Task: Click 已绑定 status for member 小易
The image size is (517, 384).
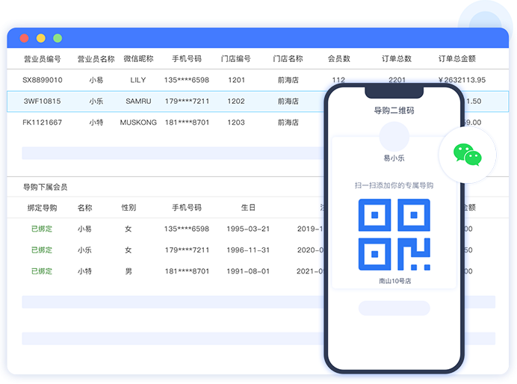Action: point(42,229)
